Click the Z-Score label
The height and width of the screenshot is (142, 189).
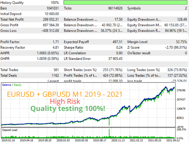coord(133,47)
